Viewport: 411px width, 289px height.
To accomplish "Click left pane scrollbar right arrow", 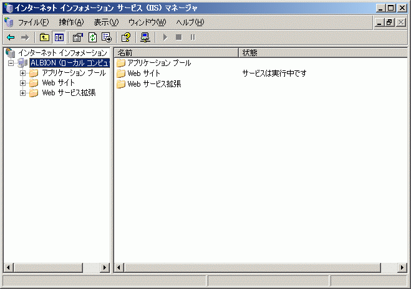I will [105, 268].
